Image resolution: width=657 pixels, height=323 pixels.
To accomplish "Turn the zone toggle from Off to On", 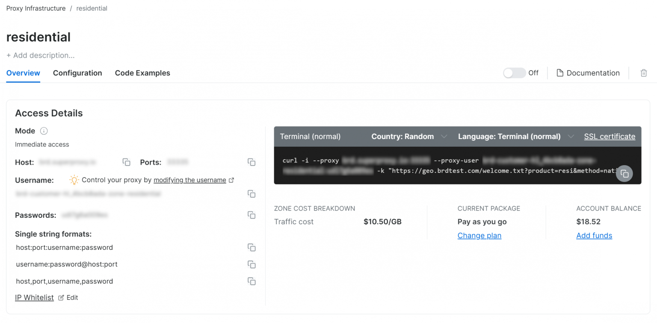I will tap(514, 73).
